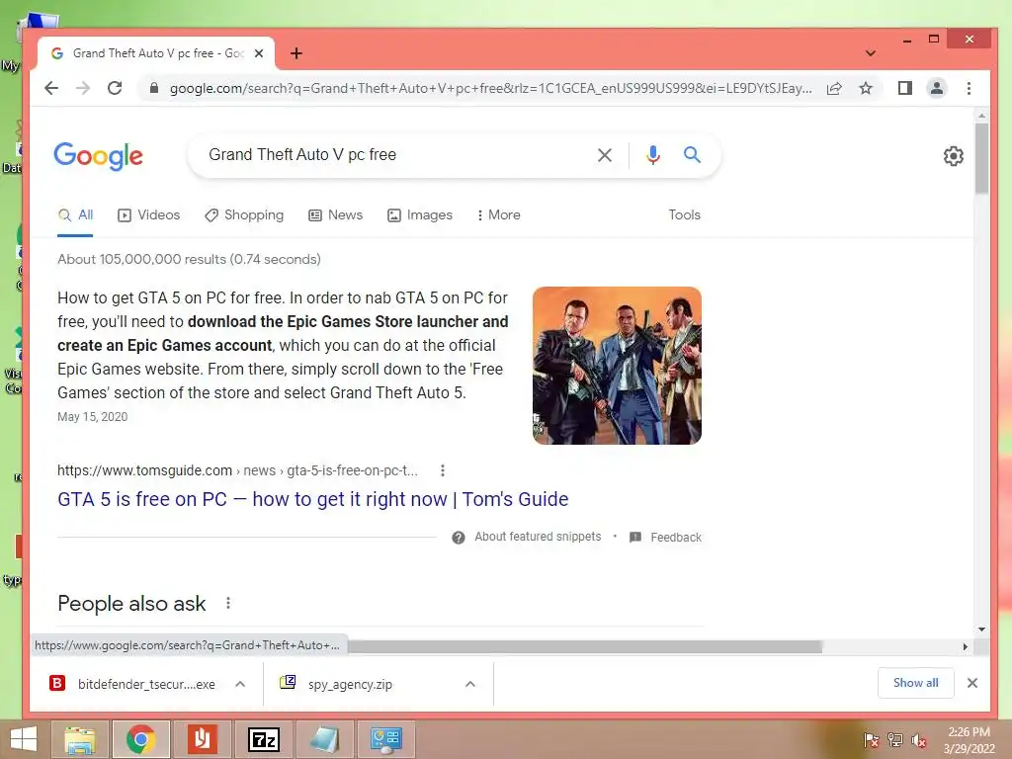Image resolution: width=1012 pixels, height=759 pixels.
Task: Open People also ask options dots
Action: [x=228, y=603]
